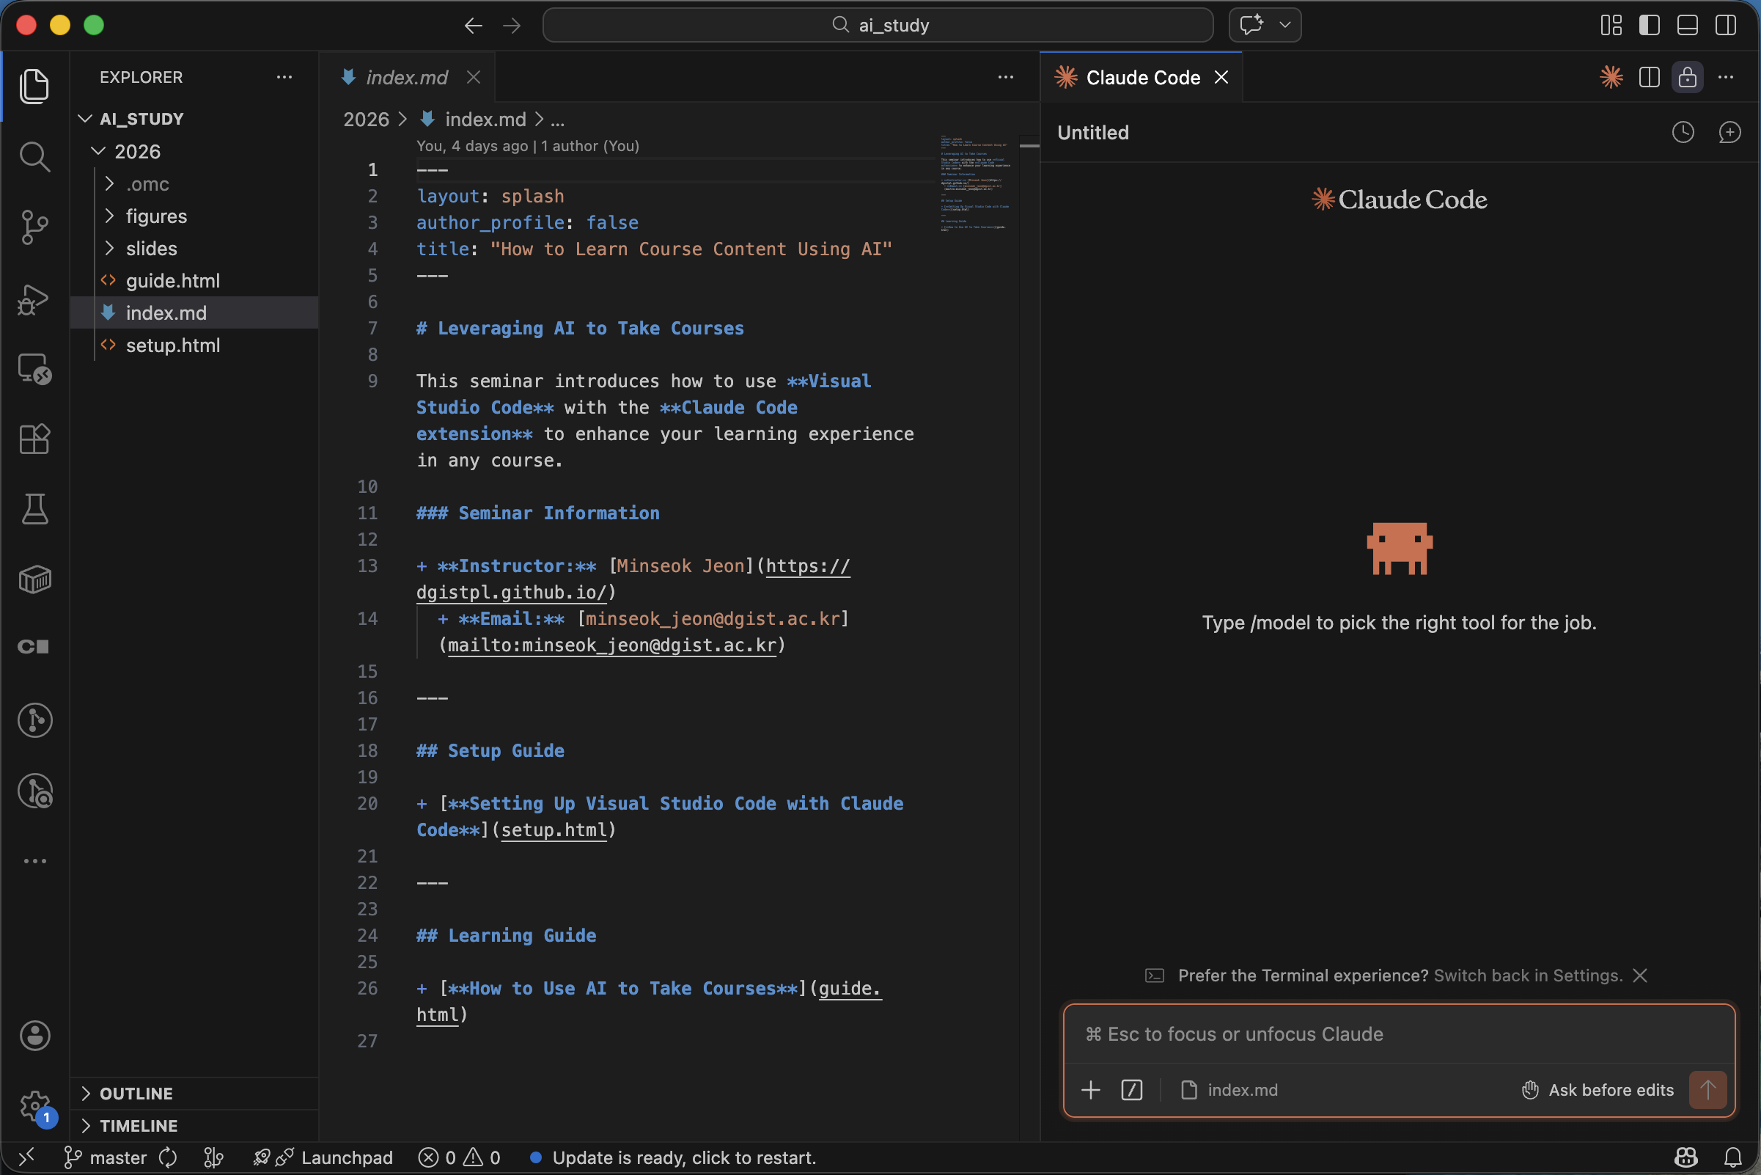Click the Claude Code spark icon in panel toolbar
Screen dimensions: 1761x1175
click(1611, 77)
